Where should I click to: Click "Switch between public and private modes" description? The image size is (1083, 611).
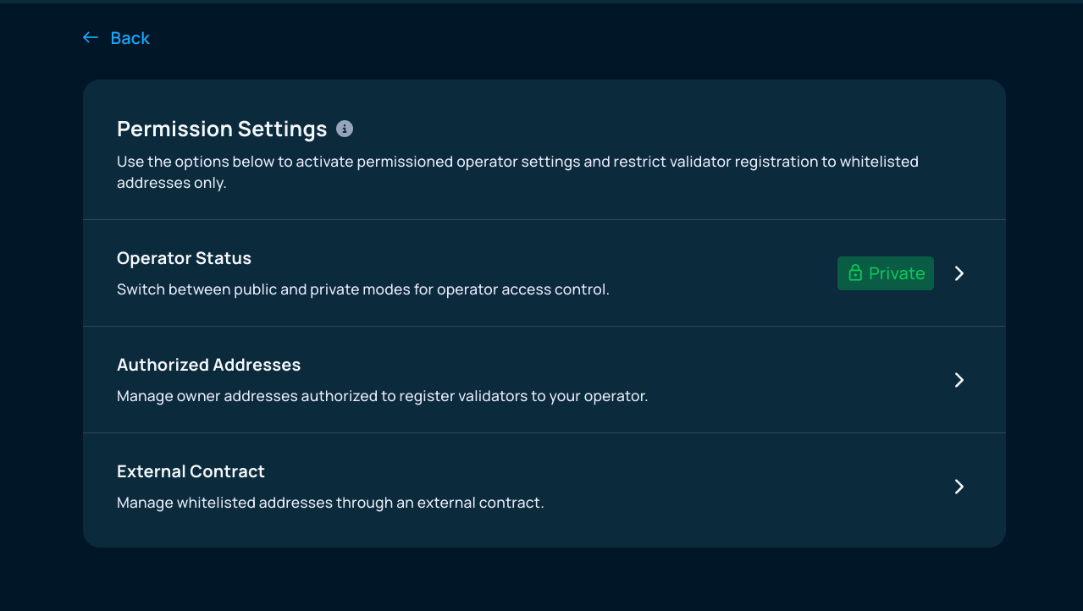pyautogui.click(x=362, y=289)
